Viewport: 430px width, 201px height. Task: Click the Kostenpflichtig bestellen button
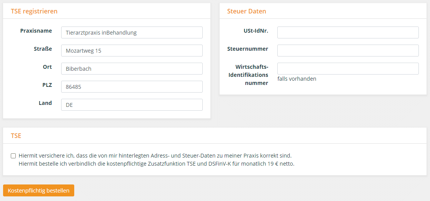(39, 191)
